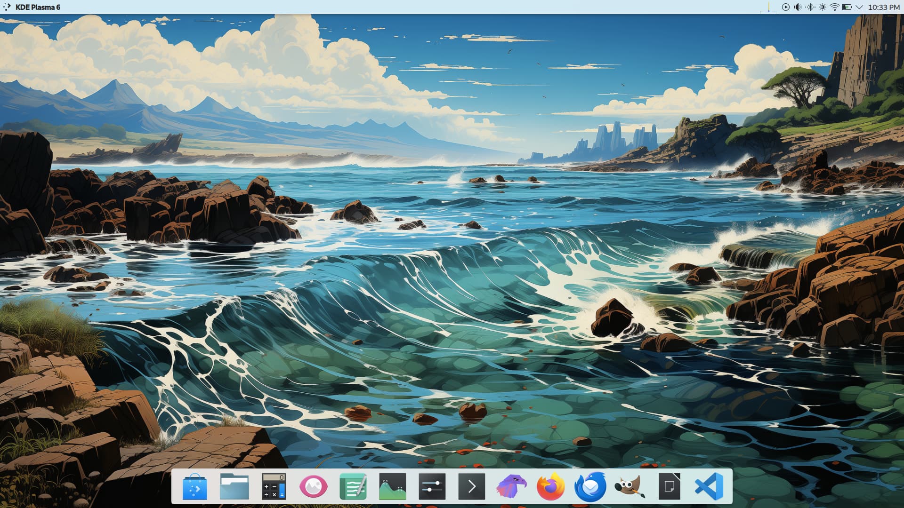The height and width of the screenshot is (508, 904).
Task: Open Discover software store from dock
Action: point(195,486)
